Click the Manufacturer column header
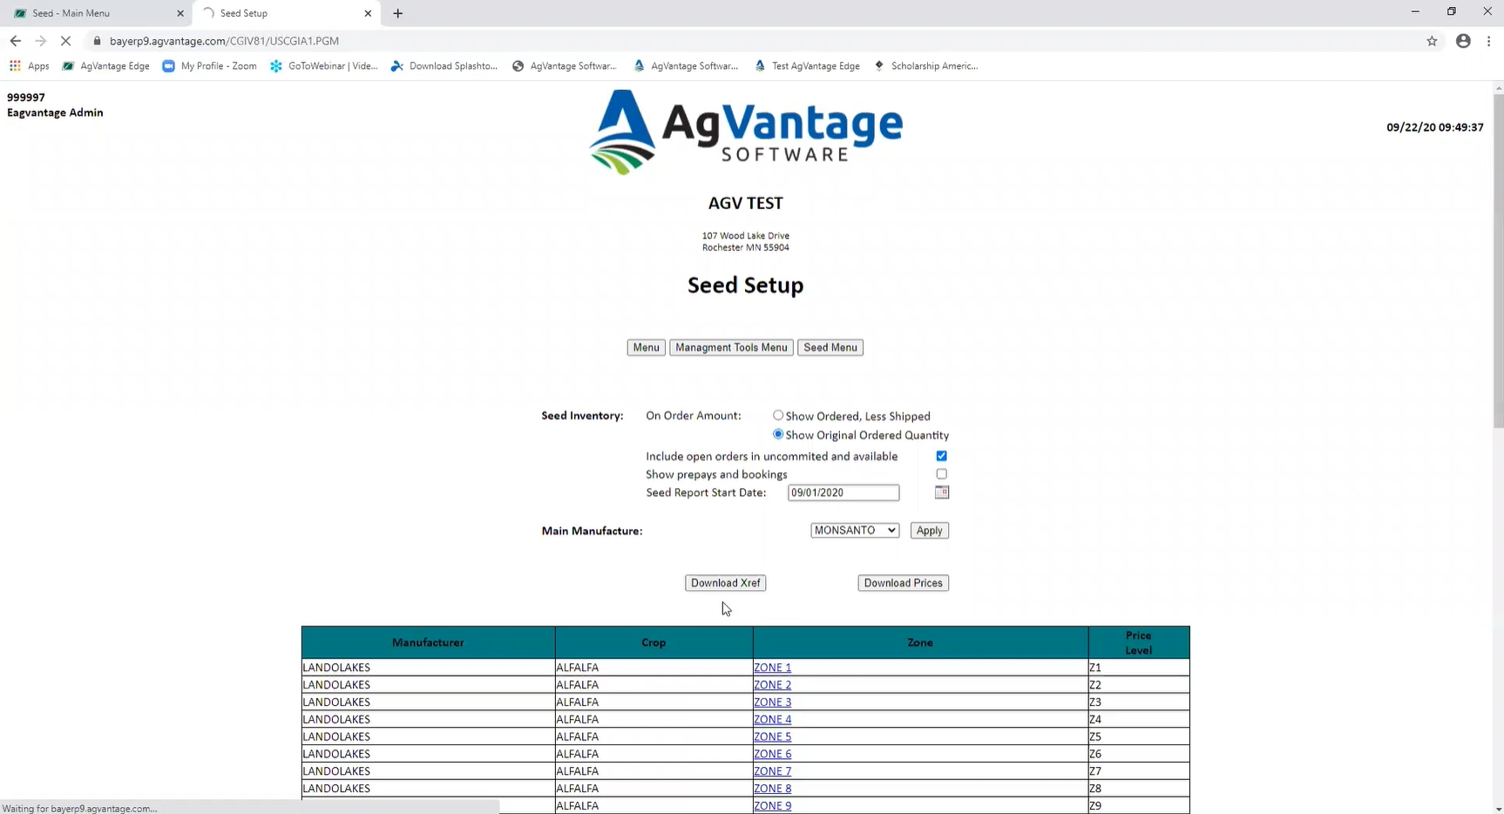Screen dimensions: 1504x814 pyautogui.click(x=428, y=642)
